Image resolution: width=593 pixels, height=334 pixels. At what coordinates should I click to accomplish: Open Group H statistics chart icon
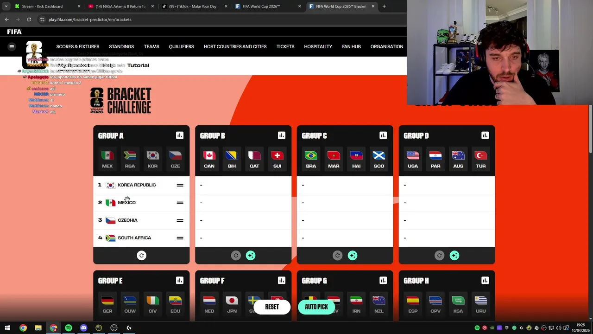tap(485, 280)
